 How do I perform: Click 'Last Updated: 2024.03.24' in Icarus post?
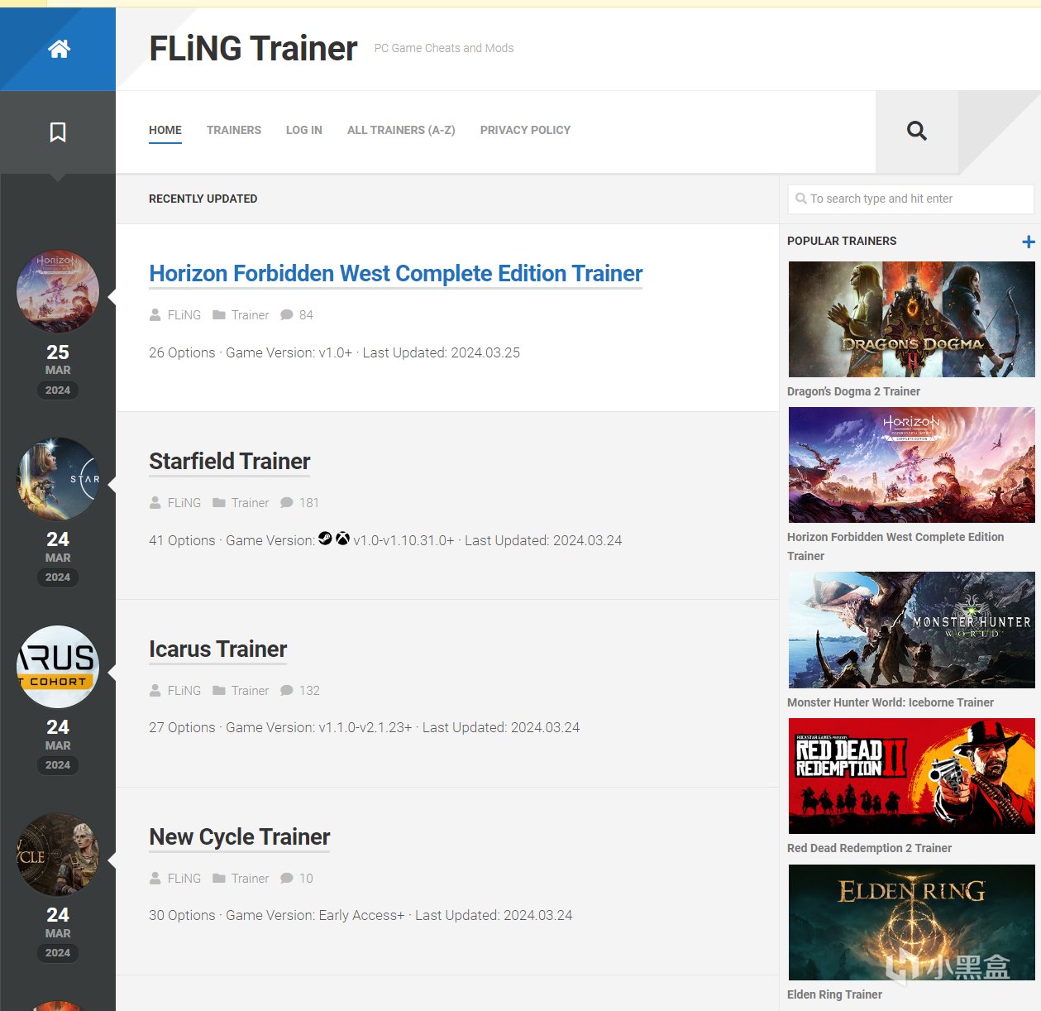[501, 727]
